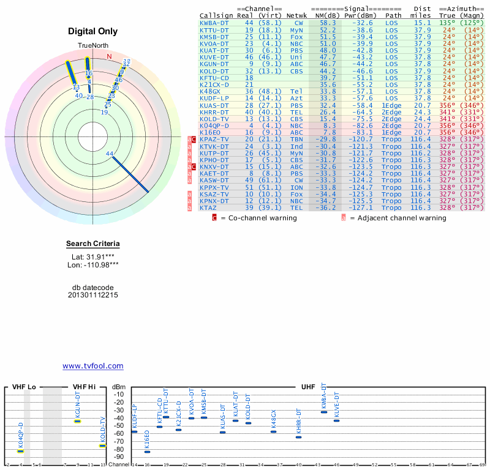Click the Digital Only title

tap(93, 31)
